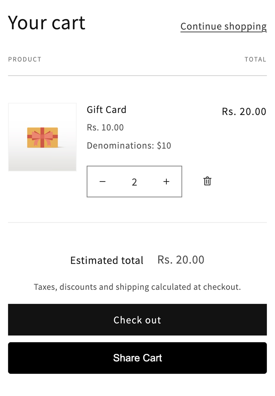The height and width of the screenshot is (396, 275).
Task: Click the quantity field showing 2
Action: (135, 182)
